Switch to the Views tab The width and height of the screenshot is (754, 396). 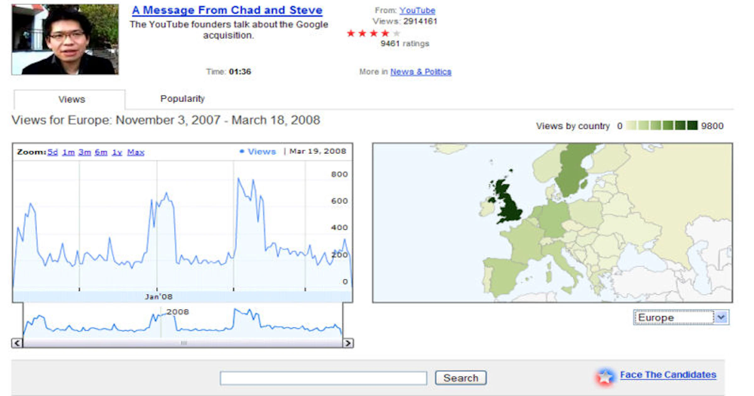[69, 99]
